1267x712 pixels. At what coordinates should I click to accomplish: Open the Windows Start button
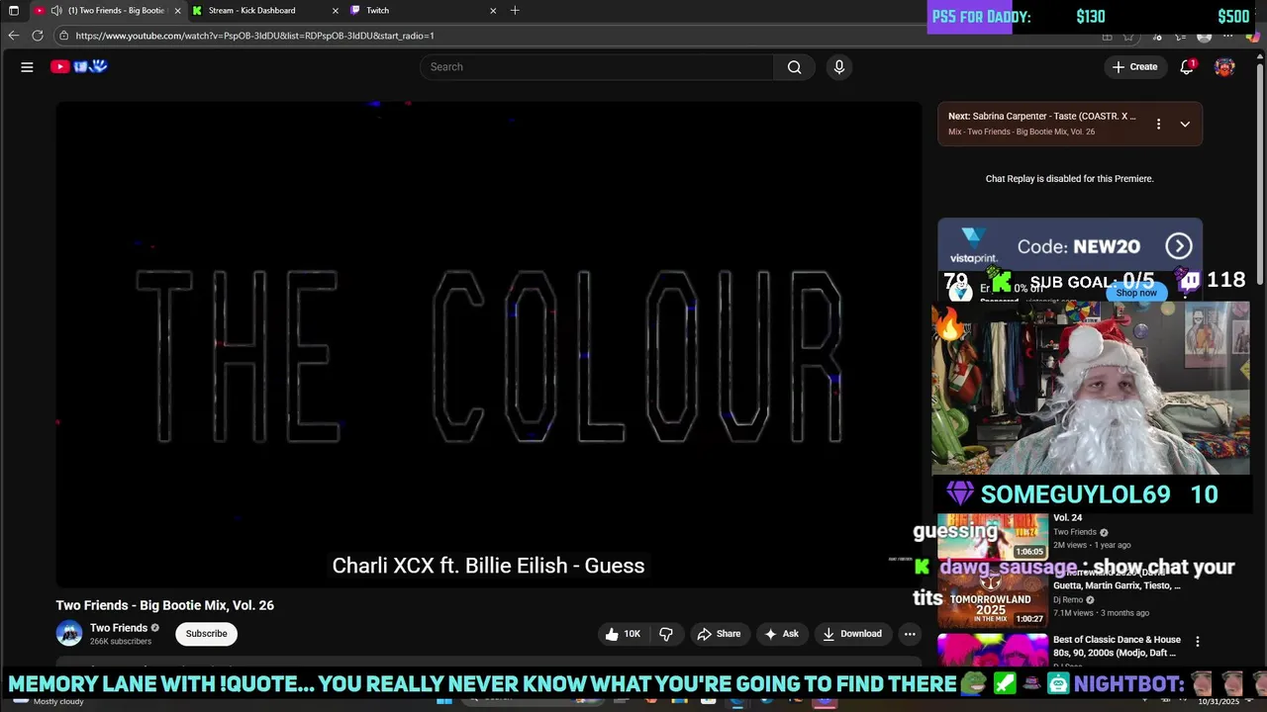[444, 701]
